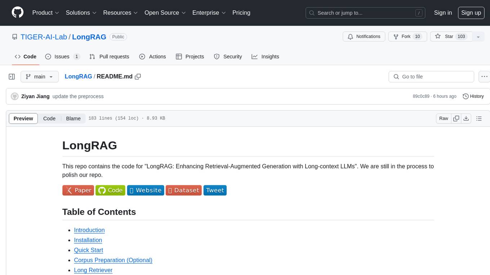Image resolution: width=490 pixels, height=275 pixels.
Task: Open Ziyan Jiang author link
Action: [35, 96]
